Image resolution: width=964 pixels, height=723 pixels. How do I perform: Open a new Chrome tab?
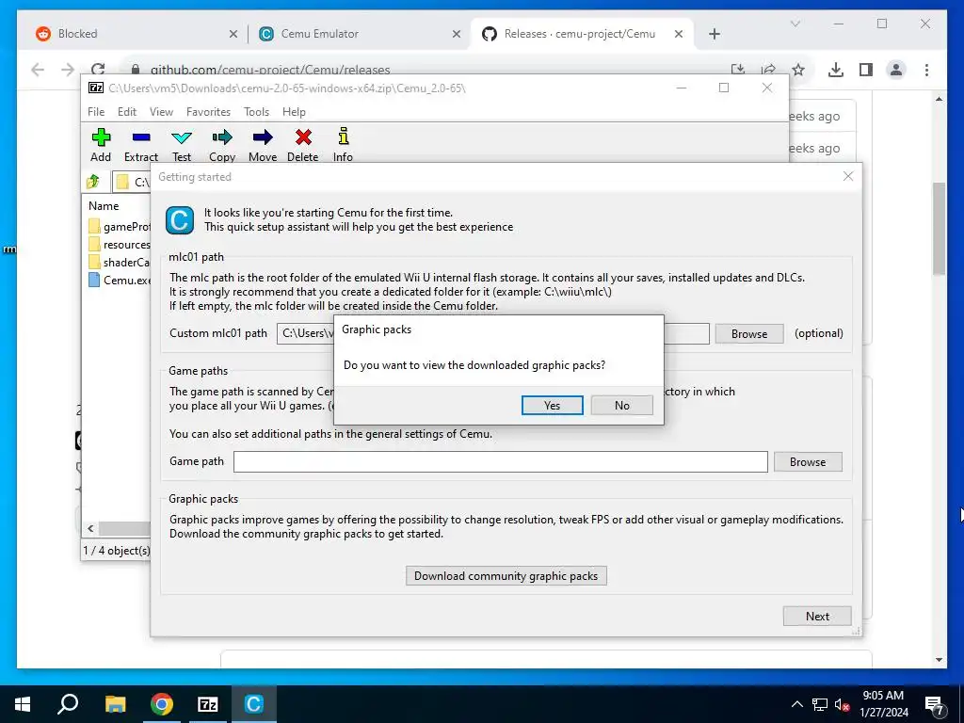coord(714,34)
